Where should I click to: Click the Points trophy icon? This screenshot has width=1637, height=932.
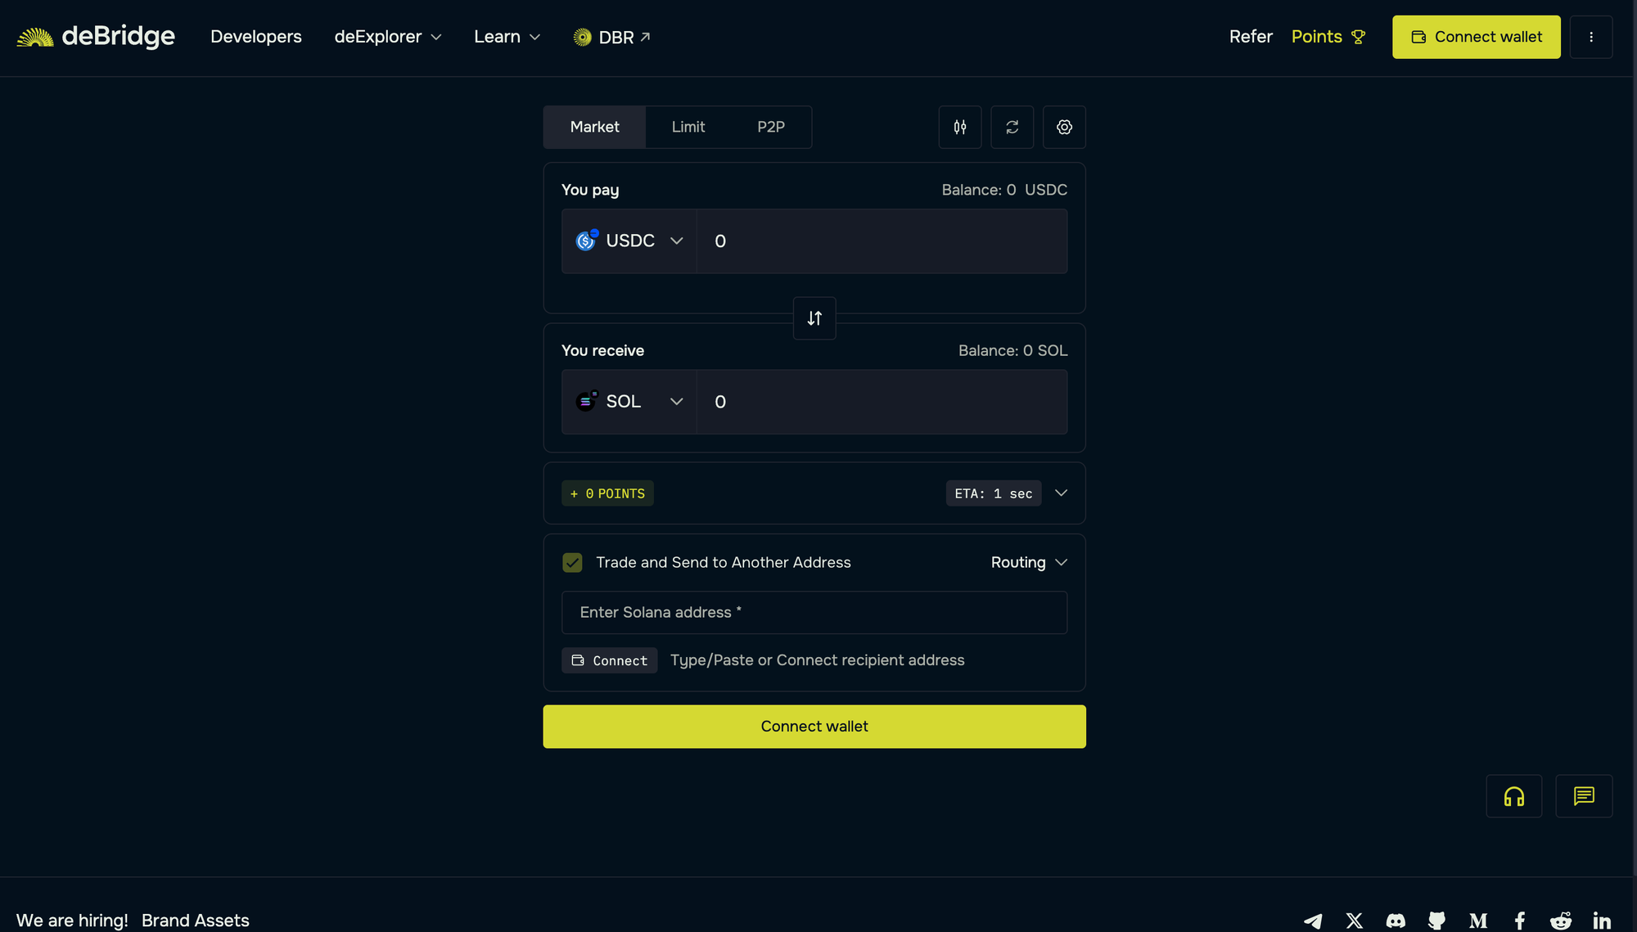click(1359, 37)
